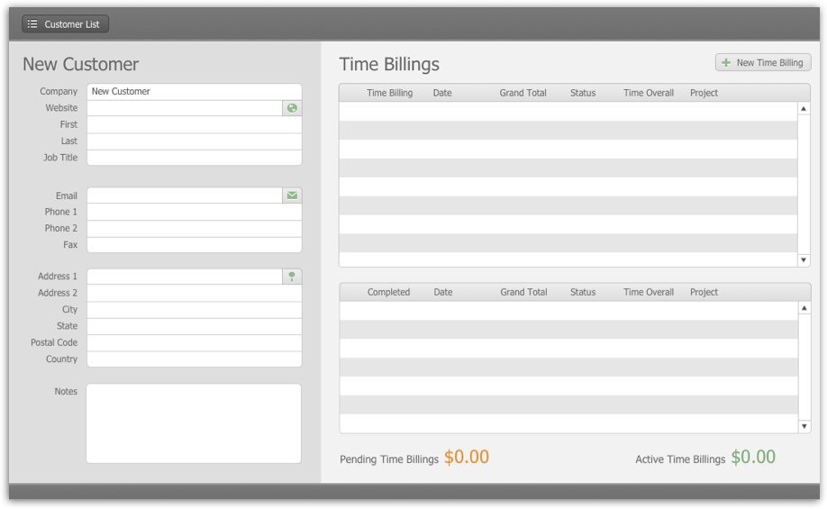Viewport: 827px width, 509px height.
Task: Click the list icon in Customer List button
Action: tap(32, 23)
